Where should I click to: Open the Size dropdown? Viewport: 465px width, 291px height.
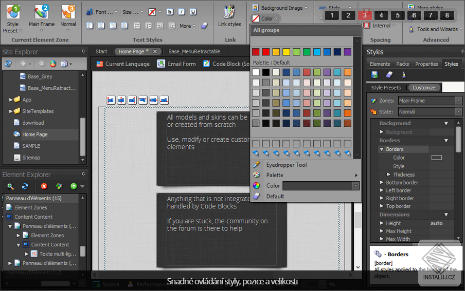[x=133, y=12]
